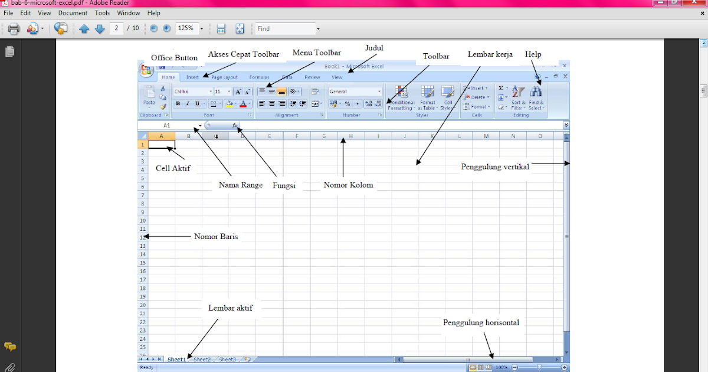Switch to the Page Layout ribbon tab

tap(224, 77)
